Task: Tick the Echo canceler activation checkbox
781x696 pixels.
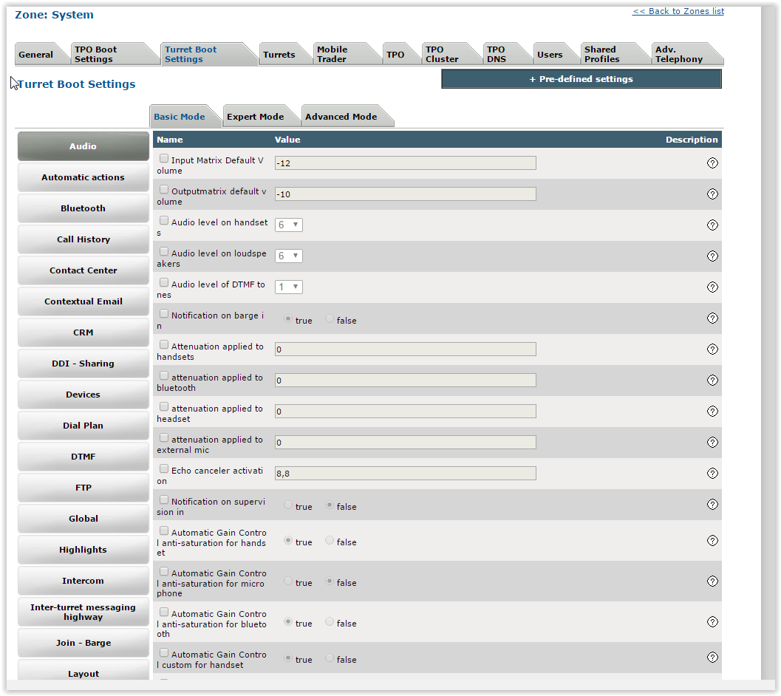Action: (164, 469)
